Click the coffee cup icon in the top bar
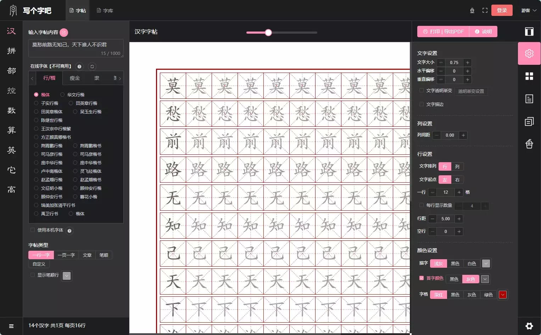Image resolution: width=541 pixels, height=335 pixels. [472, 10]
